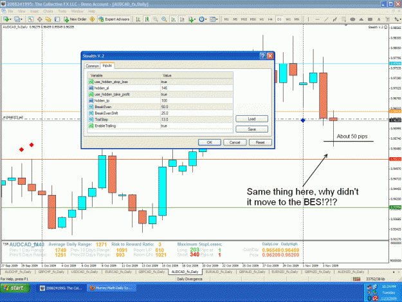This screenshot has width=402, height=302.
Task: Expand the Profiles dropdown arrow
Action: 21,19
